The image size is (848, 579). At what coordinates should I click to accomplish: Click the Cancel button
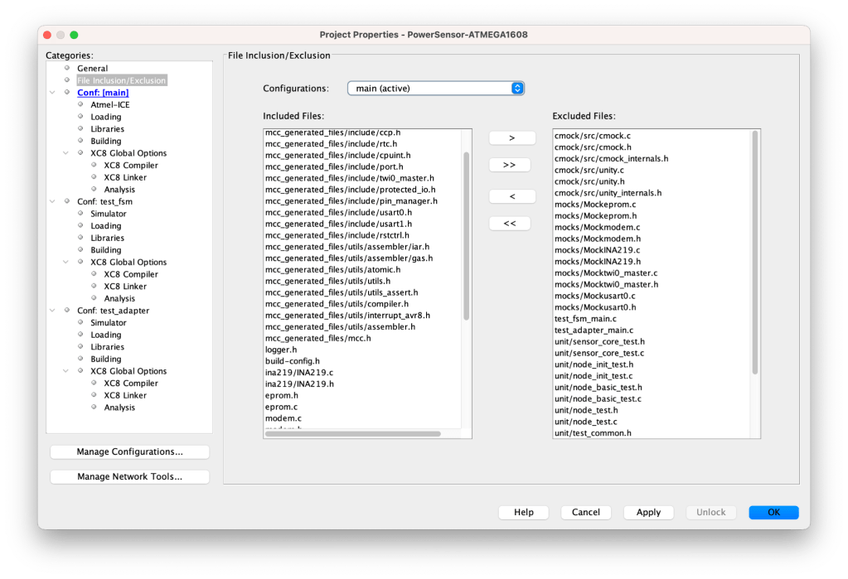click(x=585, y=513)
